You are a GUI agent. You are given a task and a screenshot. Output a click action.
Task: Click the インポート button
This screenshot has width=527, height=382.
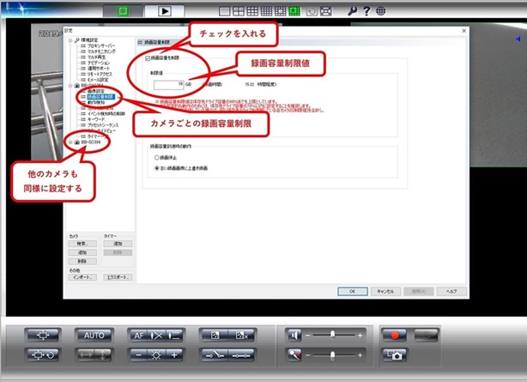(x=82, y=277)
